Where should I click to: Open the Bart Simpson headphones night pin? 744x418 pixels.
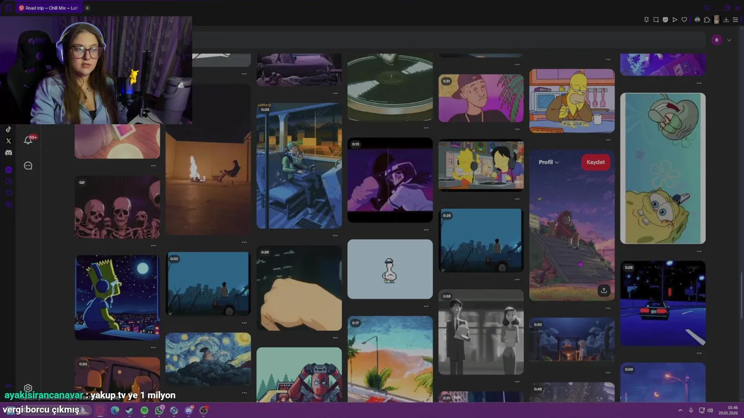[117, 297]
